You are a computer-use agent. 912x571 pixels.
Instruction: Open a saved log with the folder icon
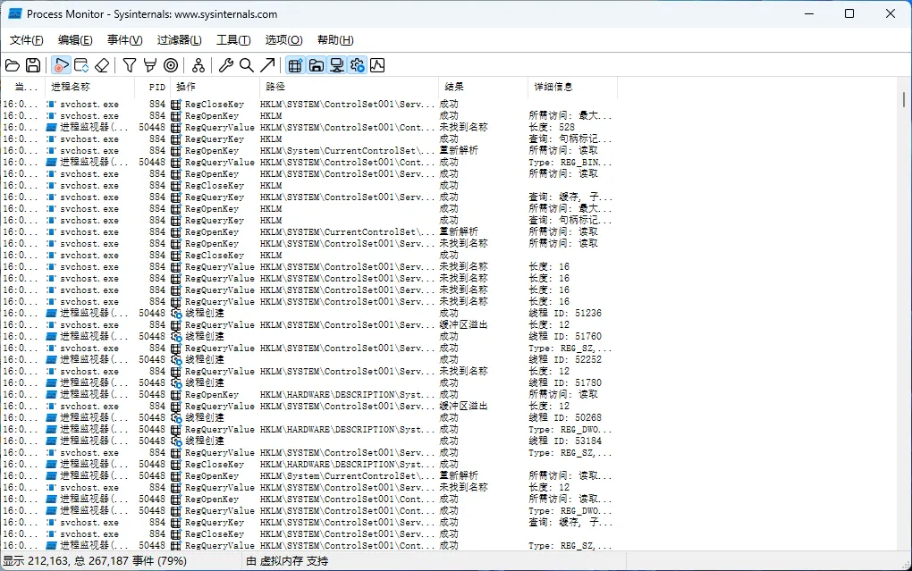(13, 65)
